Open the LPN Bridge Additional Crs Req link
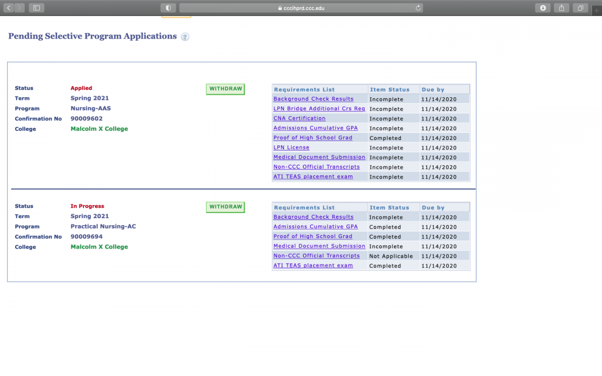The width and height of the screenshot is (602, 376). [319, 109]
